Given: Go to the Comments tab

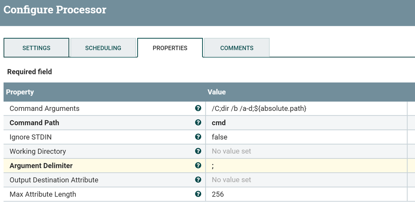Looking at the screenshot, I should [237, 48].
